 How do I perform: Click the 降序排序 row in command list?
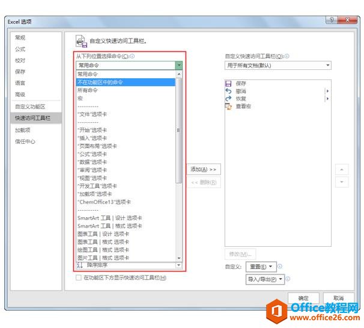pyautogui.click(x=126, y=265)
